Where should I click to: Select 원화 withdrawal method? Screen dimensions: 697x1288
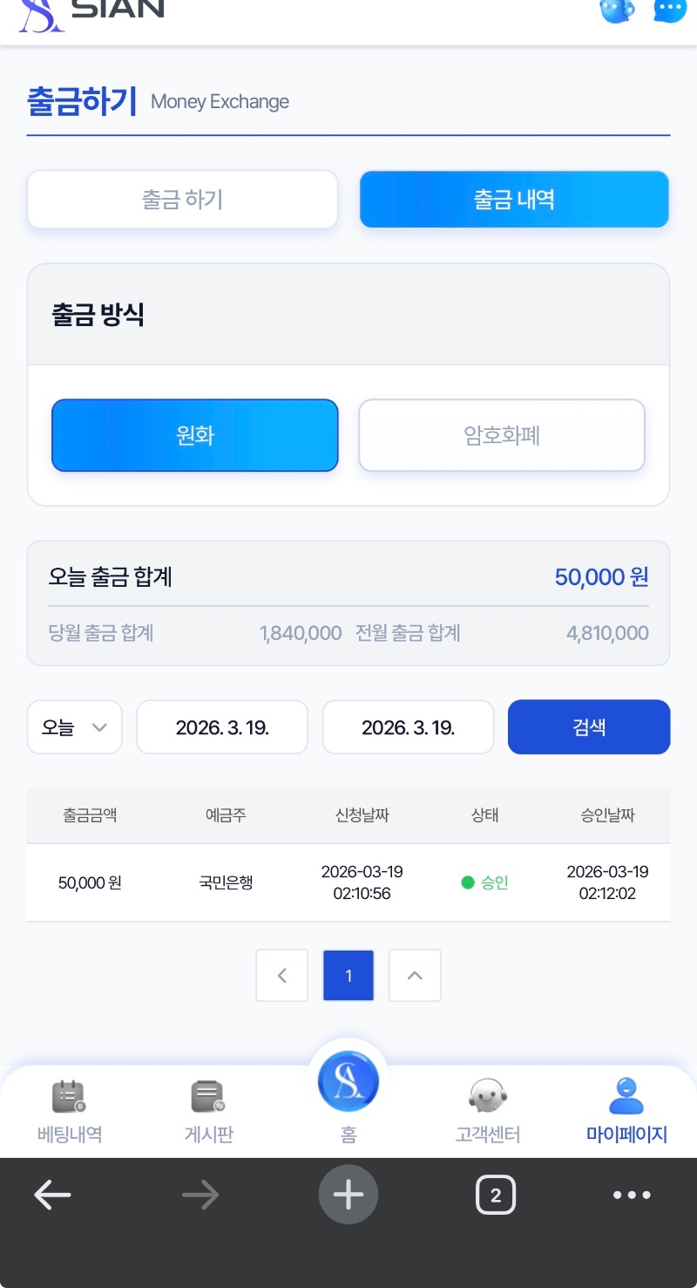pyautogui.click(x=194, y=435)
